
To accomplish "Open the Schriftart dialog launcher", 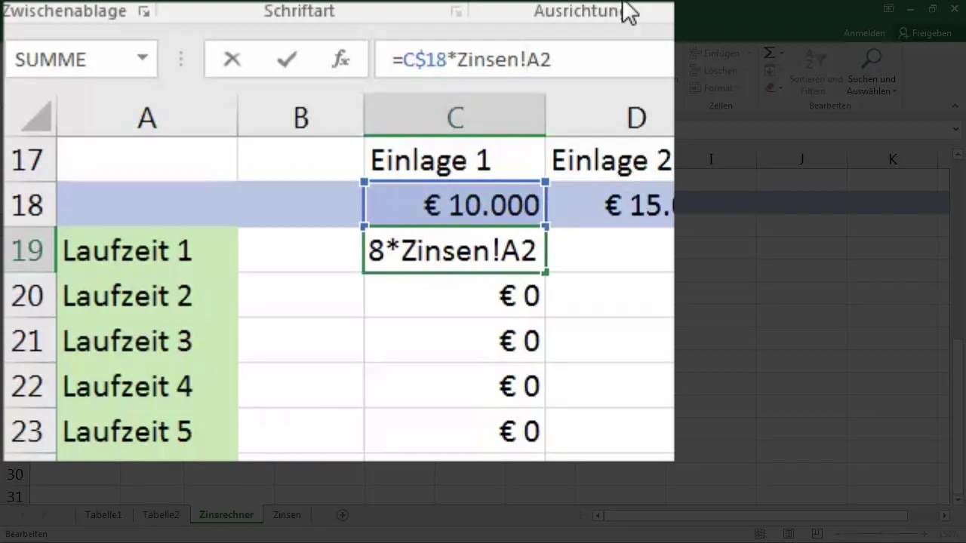I will click(457, 11).
